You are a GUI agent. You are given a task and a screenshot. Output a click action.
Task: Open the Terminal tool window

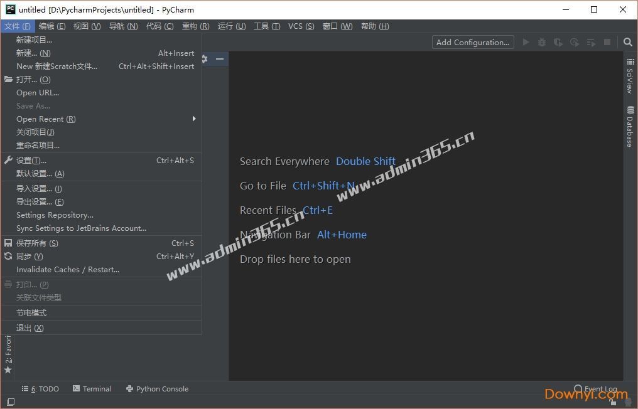point(92,389)
